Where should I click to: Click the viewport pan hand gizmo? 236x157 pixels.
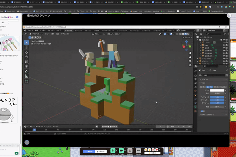coord(190,57)
